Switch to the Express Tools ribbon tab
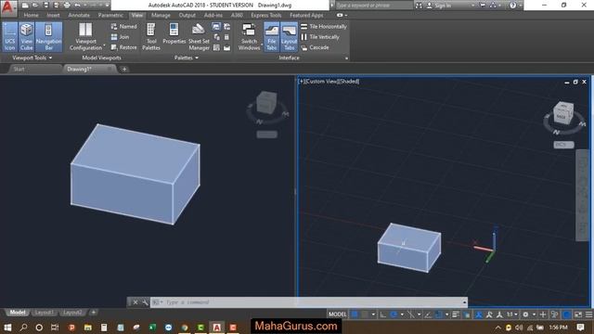Screen dimensions: 594x334 coord(266,15)
